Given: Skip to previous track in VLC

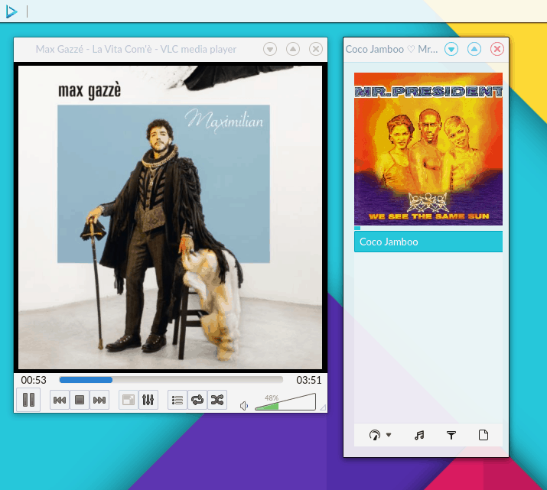Looking at the screenshot, I should point(60,400).
